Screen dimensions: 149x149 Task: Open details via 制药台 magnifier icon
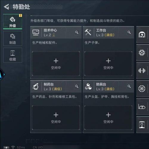[77, 86]
